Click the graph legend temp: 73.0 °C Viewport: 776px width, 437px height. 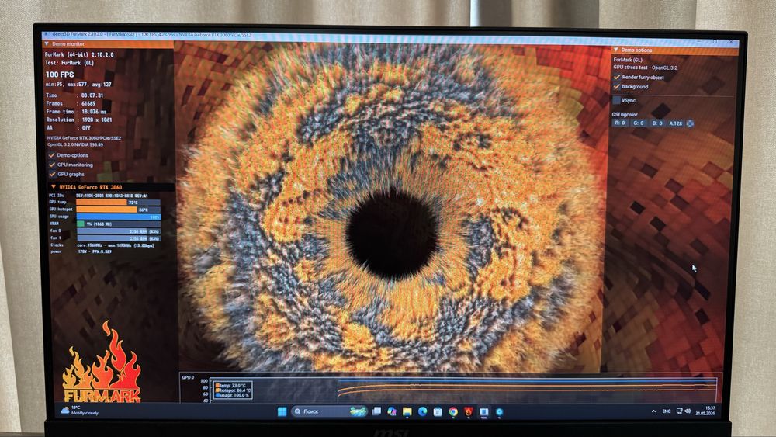tap(231, 385)
